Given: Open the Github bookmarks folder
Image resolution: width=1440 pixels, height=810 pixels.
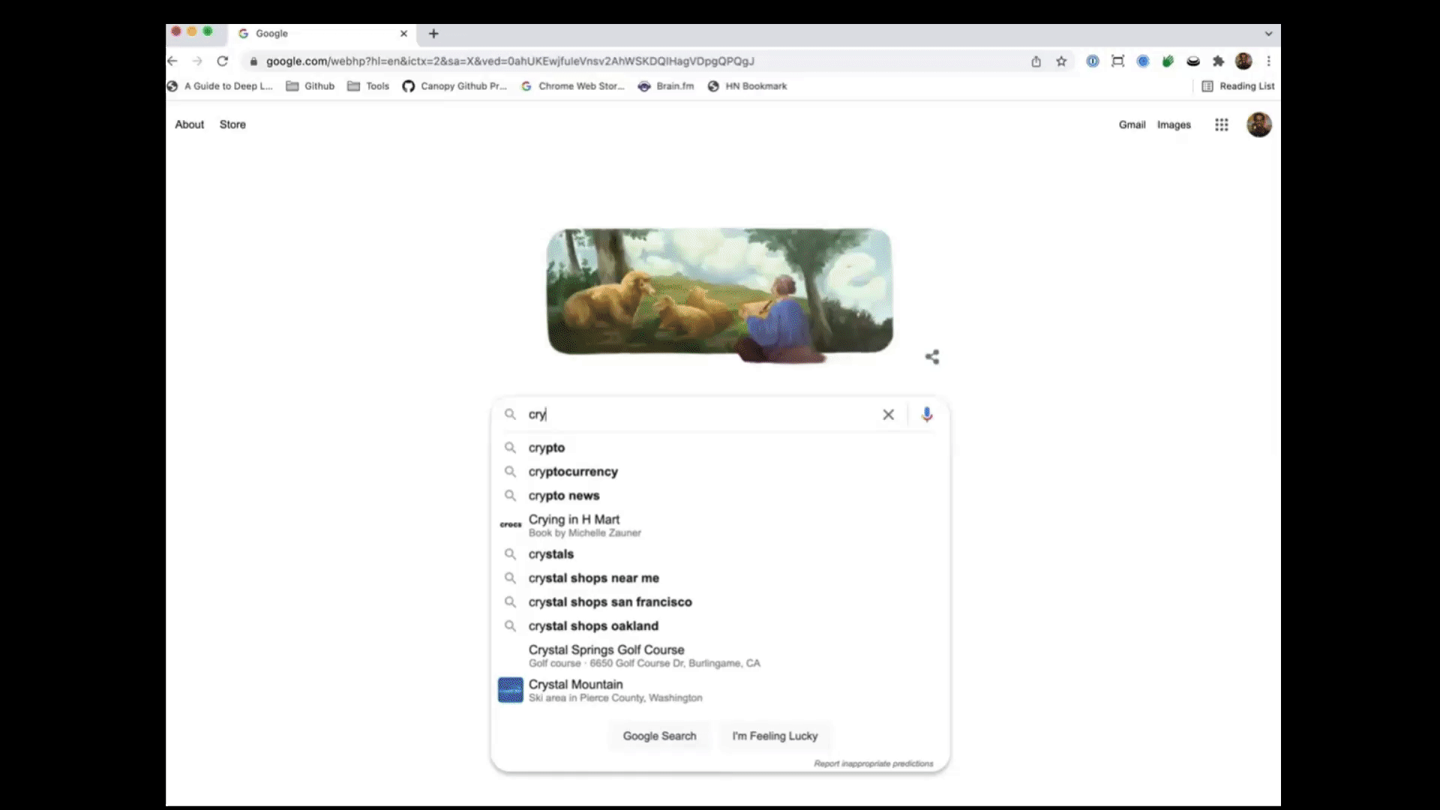Looking at the screenshot, I should 310,86.
